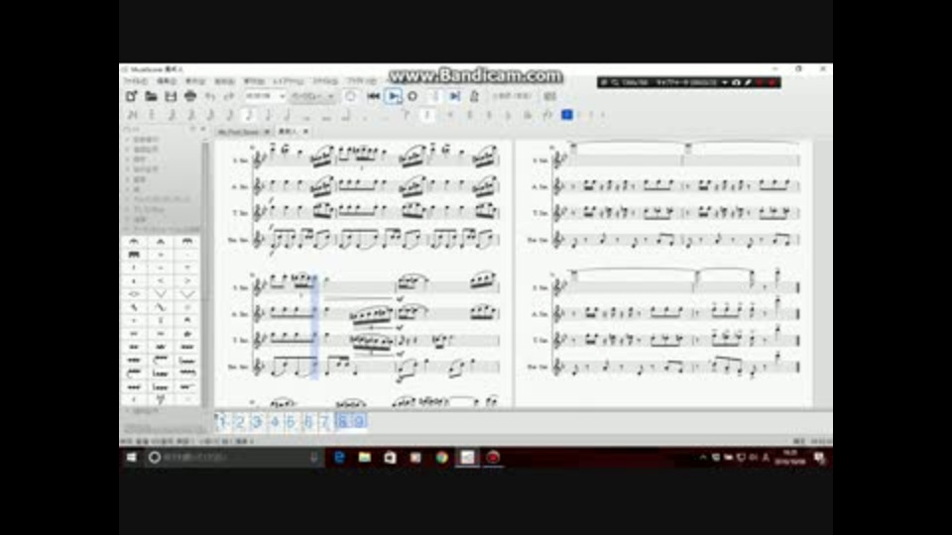This screenshot has height=535, width=952.
Task: Expand third palette category 調号
Action: (x=140, y=160)
